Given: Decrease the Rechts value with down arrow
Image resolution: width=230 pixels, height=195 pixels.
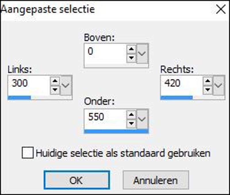Looking at the screenshot, I should [x=207, y=89].
